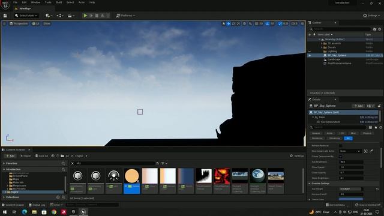384x216 pixels.
Task: Toggle scale snapping icon
Action: point(280,24)
